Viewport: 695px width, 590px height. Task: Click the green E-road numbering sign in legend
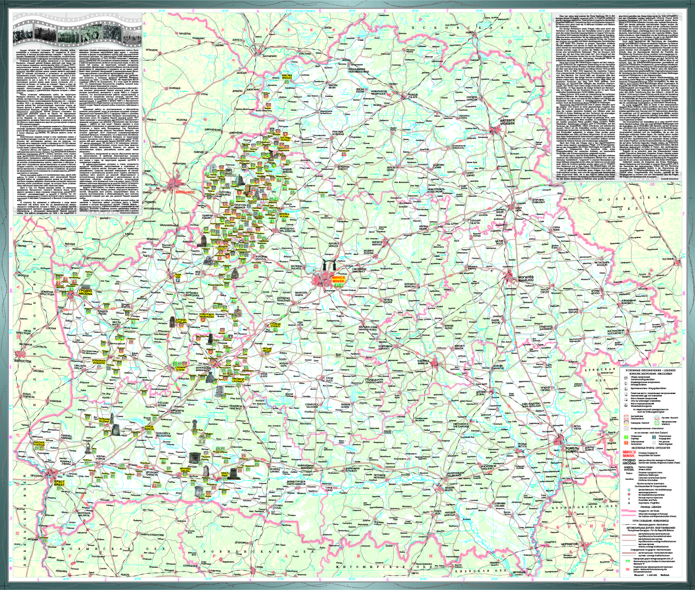tap(628, 561)
